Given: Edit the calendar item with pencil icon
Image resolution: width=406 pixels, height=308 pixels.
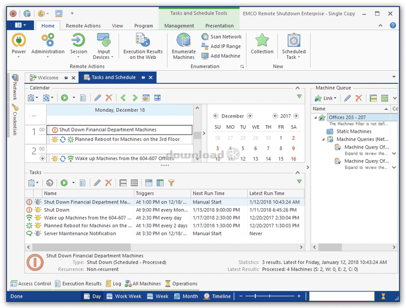Looking at the screenshot, I should pyautogui.click(x=98, y=98).
